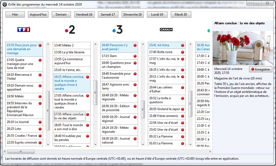This screenshot has height=166, width=276.
Task: Click the record dot for 17:55 Affaire conclue : la vie des objets
Action: coord(88,115)
